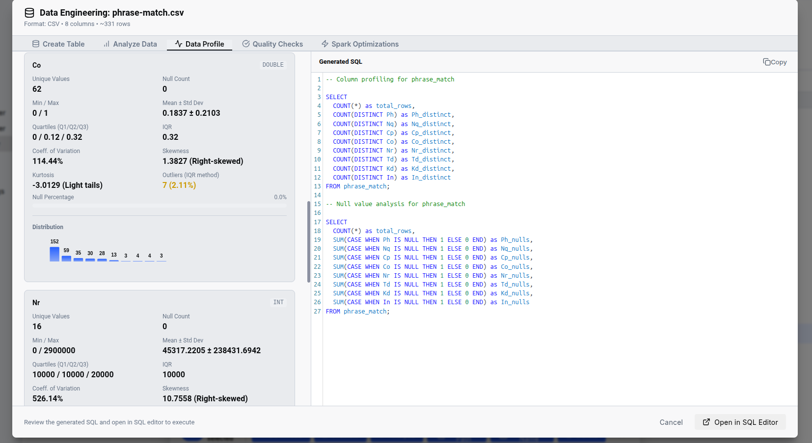Image resolution: width=812 pixels, height=443 pixels.
Task: Click the Create Table tab icon
Action: coord(36,44)
